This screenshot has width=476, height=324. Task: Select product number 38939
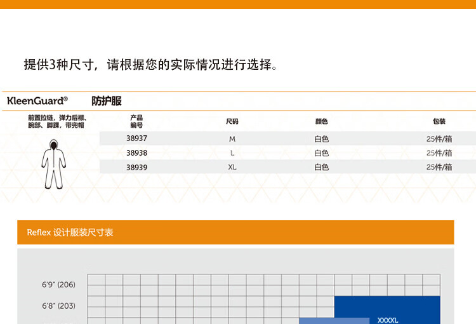click(x=136, y=168)
